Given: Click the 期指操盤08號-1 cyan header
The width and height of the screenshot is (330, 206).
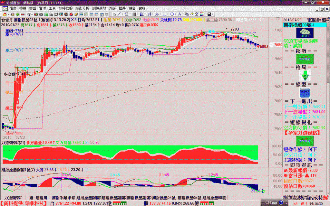Looking at the screenshot, I should [305, 25].
